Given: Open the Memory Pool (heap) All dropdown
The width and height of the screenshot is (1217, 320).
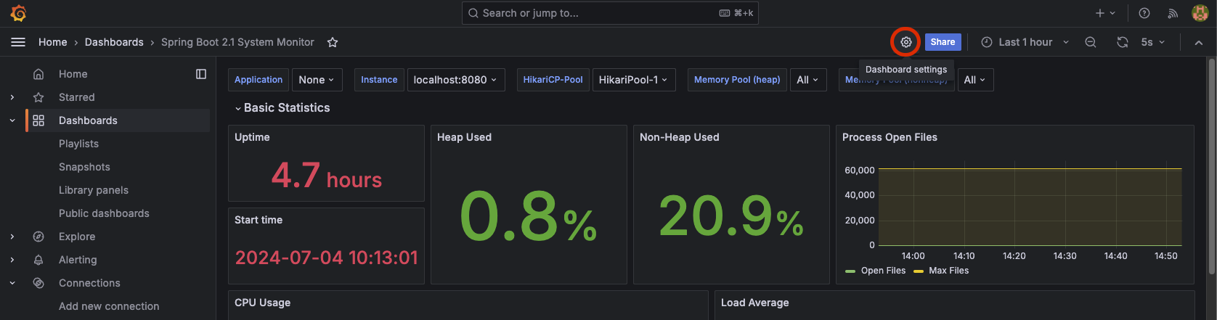Looking at the screenshot, I should 807,80.
